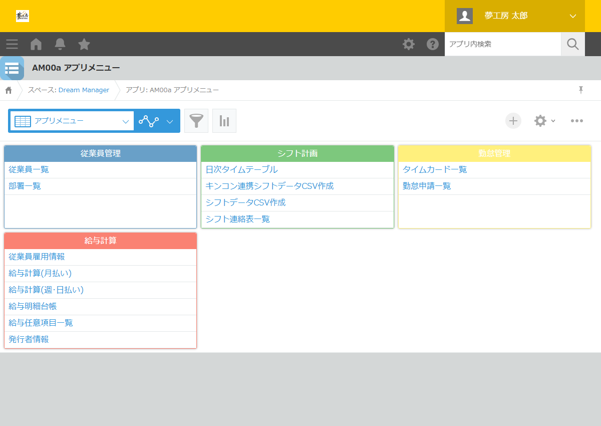Screen dimensions: 601x426
Task: Open 給与計算(週･日払い) link
Action: (x=46, y=290)
